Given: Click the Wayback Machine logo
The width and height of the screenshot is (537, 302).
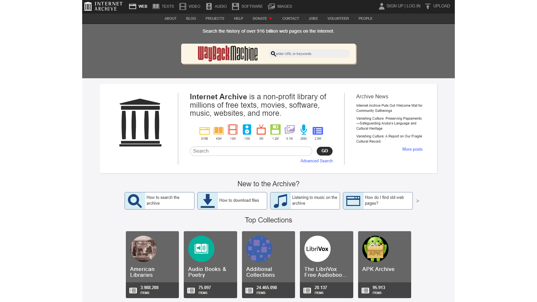Looking at the screenshot, I should point(228,53).
